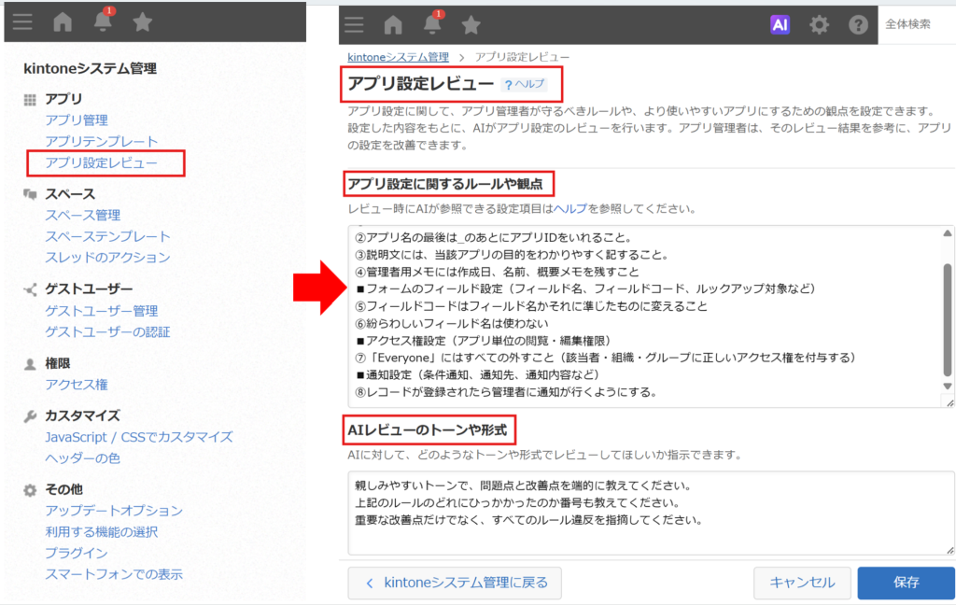Open ゲストユーザーの認証 link
The image size is (956, 605).
point(108,331)
